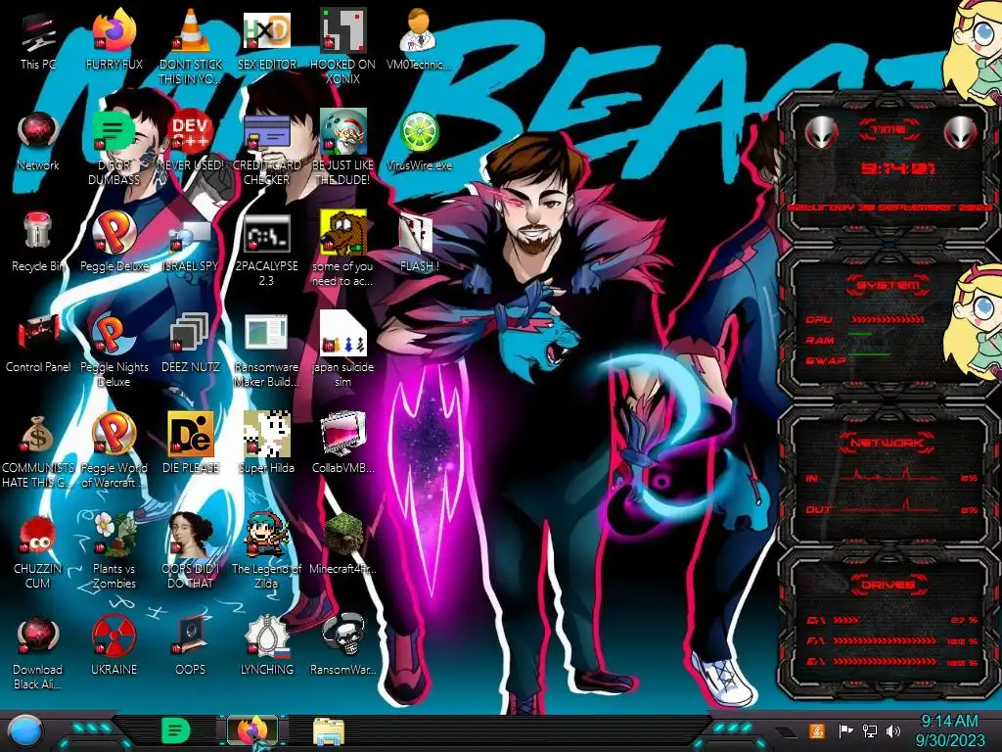
Task: Open the taskbar clock showing 9:14 AM
Action: coord(949,730)
